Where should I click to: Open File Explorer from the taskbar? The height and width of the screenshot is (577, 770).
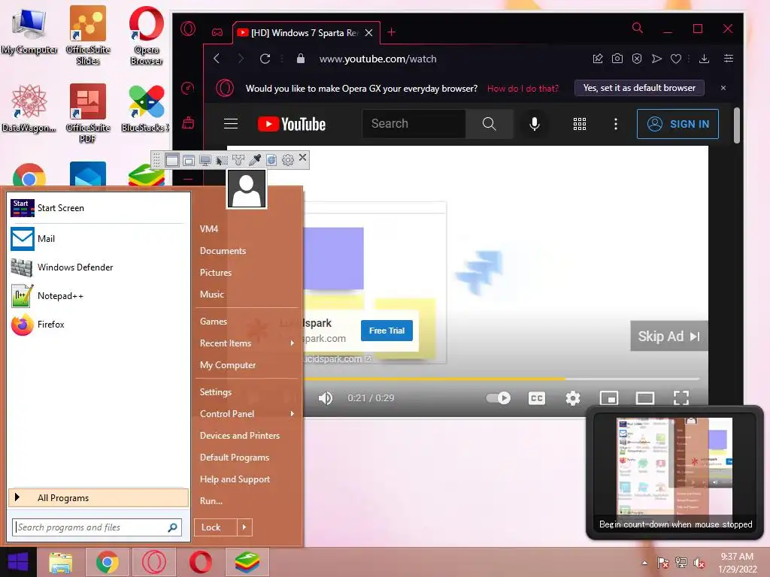pyautogui.click(x=60, y=562)
